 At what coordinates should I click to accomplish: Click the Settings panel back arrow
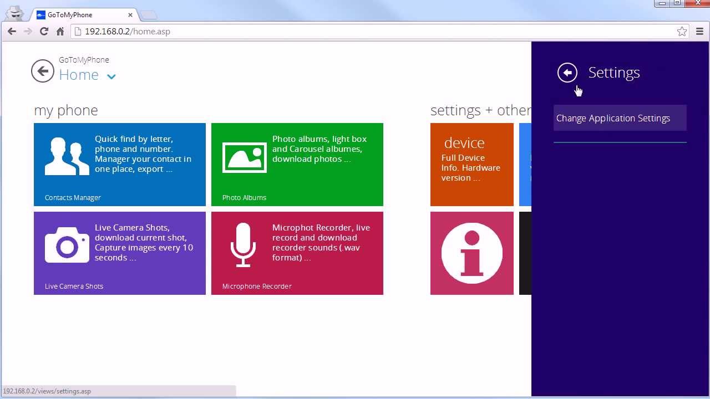[x=567, y=73]
